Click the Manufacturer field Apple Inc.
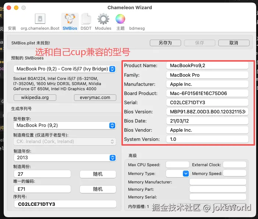Viewport: 258px width, 219px height. point(207,84)
